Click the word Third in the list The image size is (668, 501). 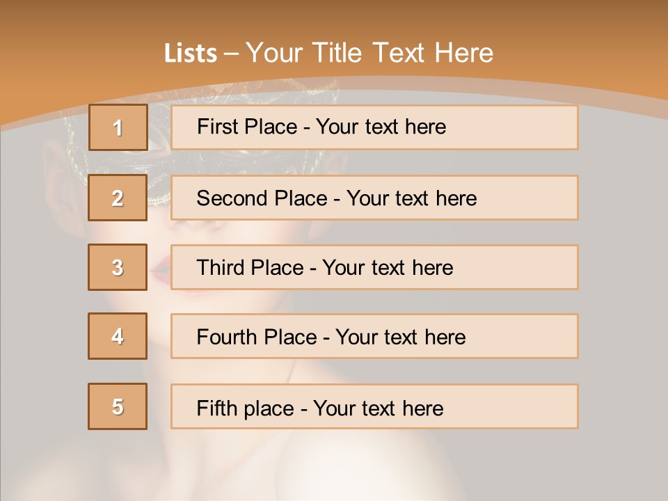coord(222,268)
